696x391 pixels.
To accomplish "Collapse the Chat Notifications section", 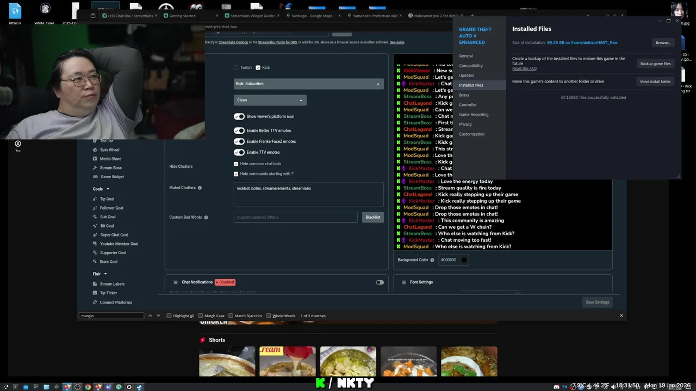I will tap(176, 282).
